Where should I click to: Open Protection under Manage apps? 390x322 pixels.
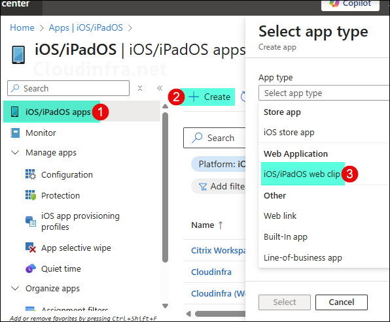(x=60, y=196)
